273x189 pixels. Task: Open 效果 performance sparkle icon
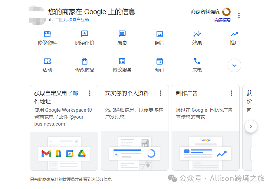tap(197, 34)
